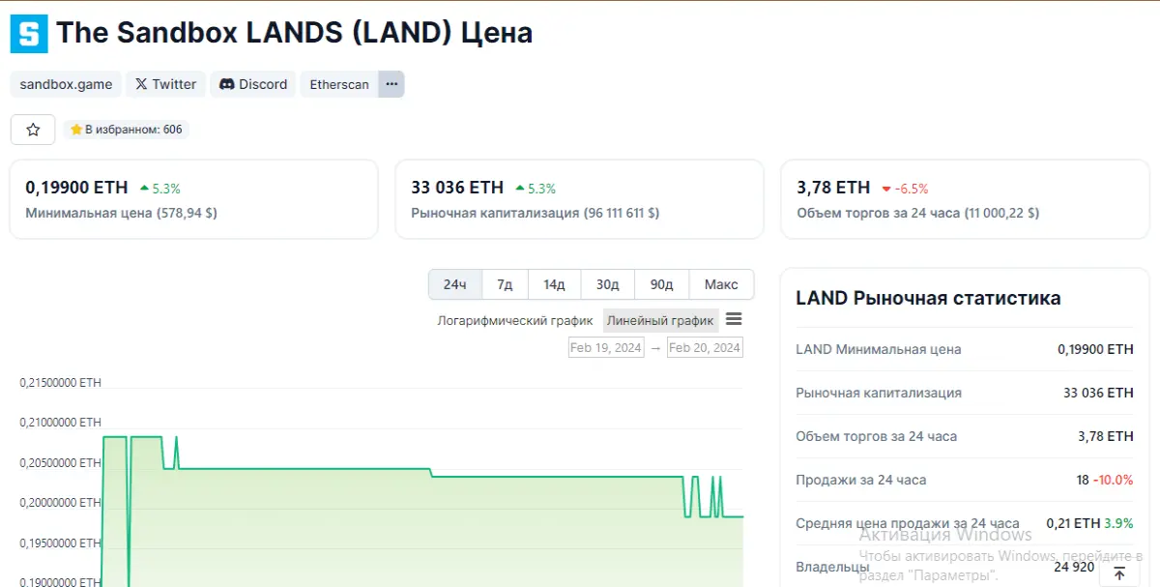Select the 90д time range tab
This screenshot has width=1160, height=587.
pos(661,284)
